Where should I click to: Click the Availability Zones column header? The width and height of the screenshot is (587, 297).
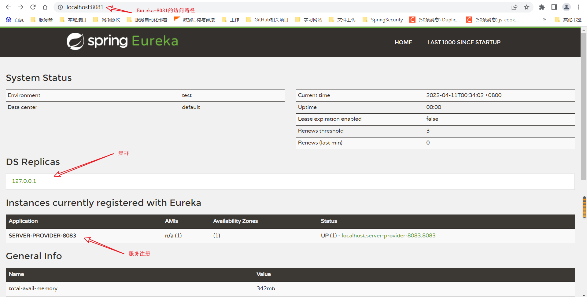(x=235, y=221)
